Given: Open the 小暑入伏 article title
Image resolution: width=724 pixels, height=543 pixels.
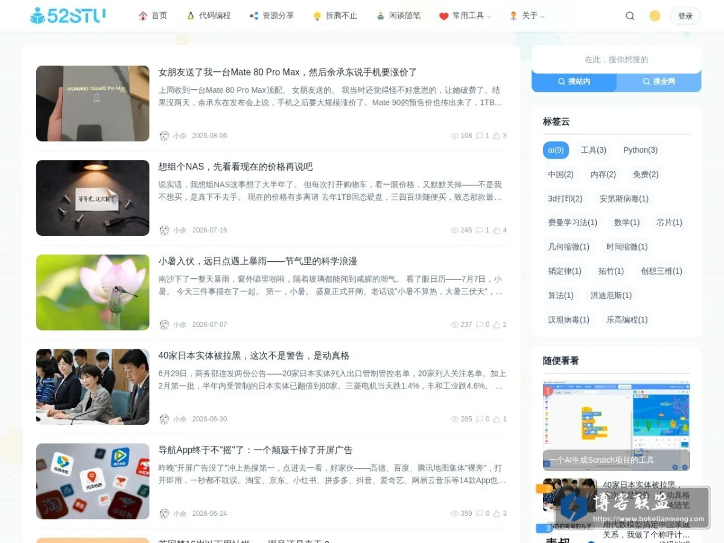Looking at the screenshot, I should tap(258, 261).
